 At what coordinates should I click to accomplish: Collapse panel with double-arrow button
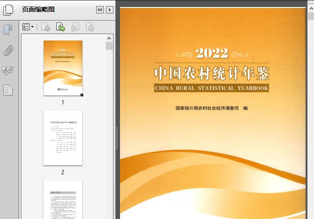100,10
